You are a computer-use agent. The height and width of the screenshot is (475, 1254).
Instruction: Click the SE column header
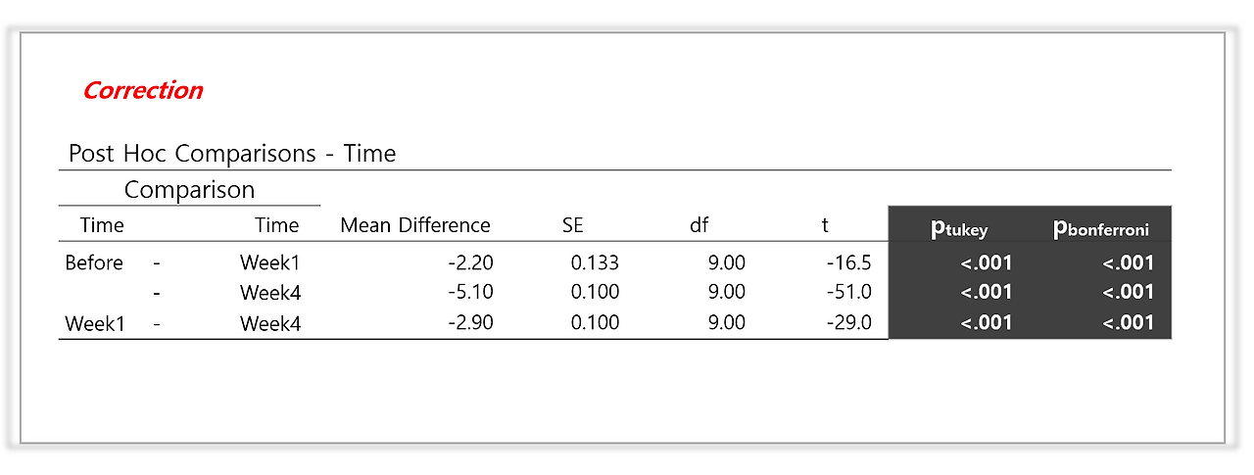pyautogui.click(x=572, y=225)
